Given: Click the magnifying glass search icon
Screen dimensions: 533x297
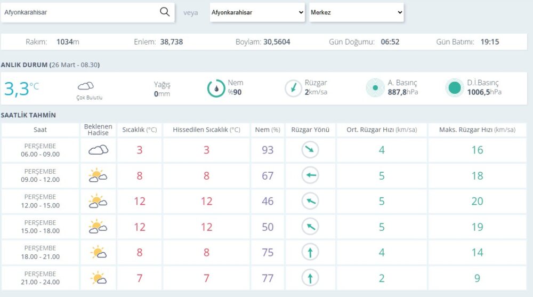Looking at the screenshot, I should point(165,12).
